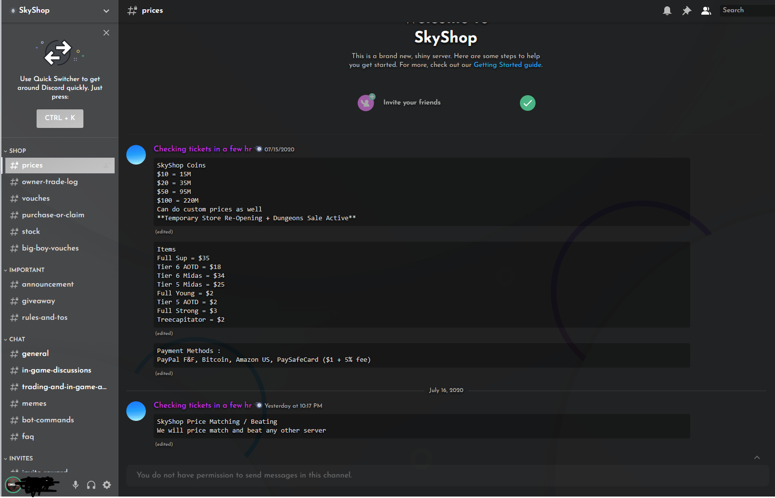This screenshot has width=775, height=498.
Task: Click the Quick Switcher arrows illustration
Action: coord(60,53)
